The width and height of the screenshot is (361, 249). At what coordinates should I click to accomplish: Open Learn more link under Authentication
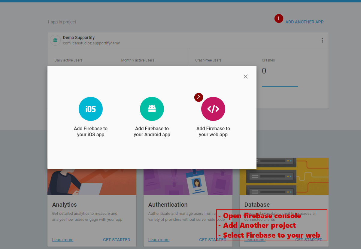159,240
